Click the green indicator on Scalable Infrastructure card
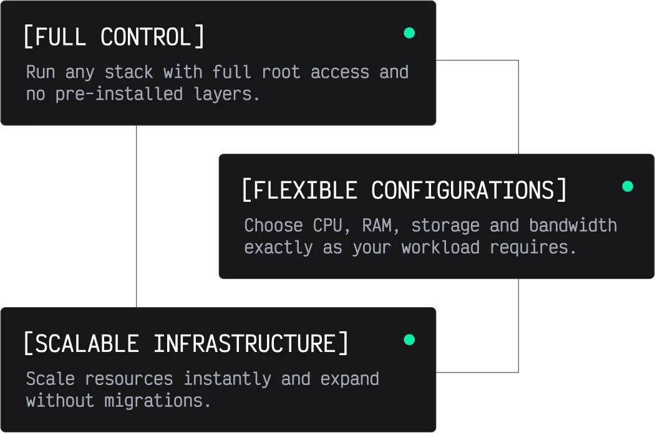The width and height of the screenshot is (655, 433). pos(409,340)
